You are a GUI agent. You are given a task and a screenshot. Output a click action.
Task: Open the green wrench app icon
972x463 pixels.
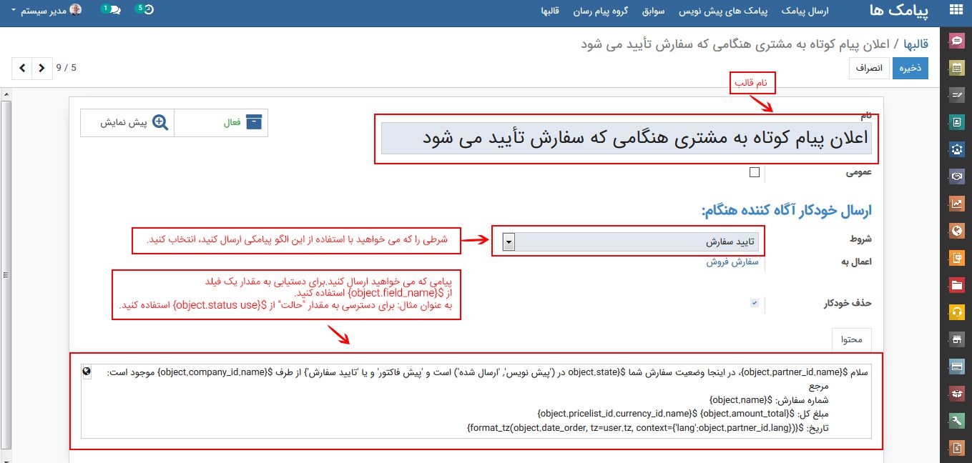tap(956, 421)
